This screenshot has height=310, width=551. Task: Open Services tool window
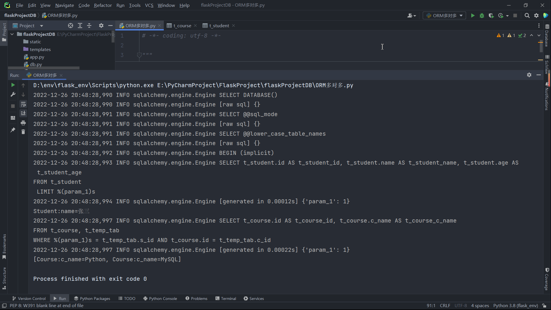click(x=254, y=299)
